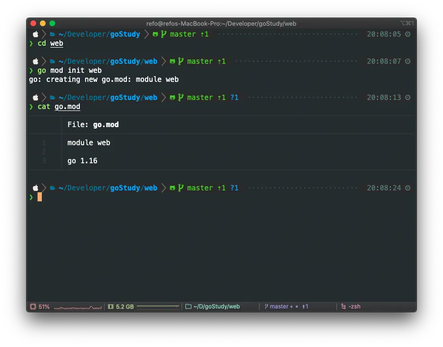Click the underlined web argument after cd

[57, 43]
